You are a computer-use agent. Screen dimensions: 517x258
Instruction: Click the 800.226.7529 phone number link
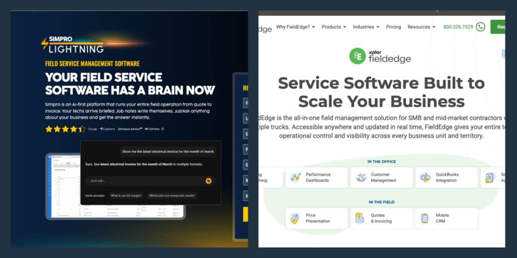click(458, 27)
